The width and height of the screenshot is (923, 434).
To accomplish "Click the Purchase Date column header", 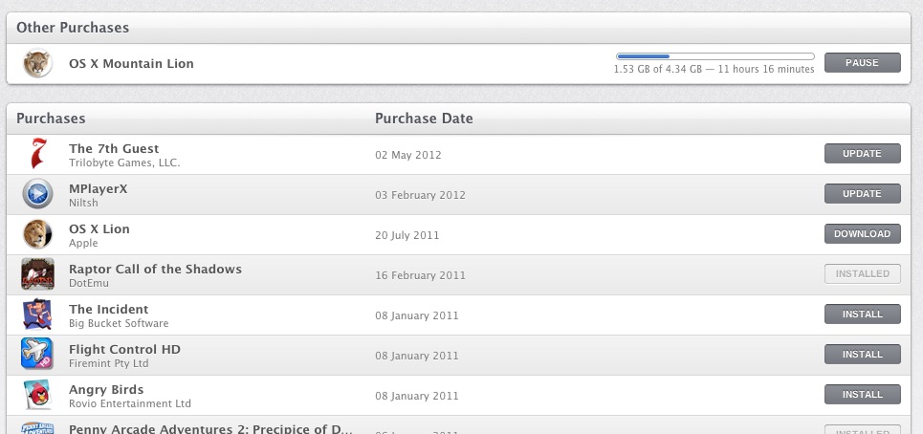I will tap(424, 119).
